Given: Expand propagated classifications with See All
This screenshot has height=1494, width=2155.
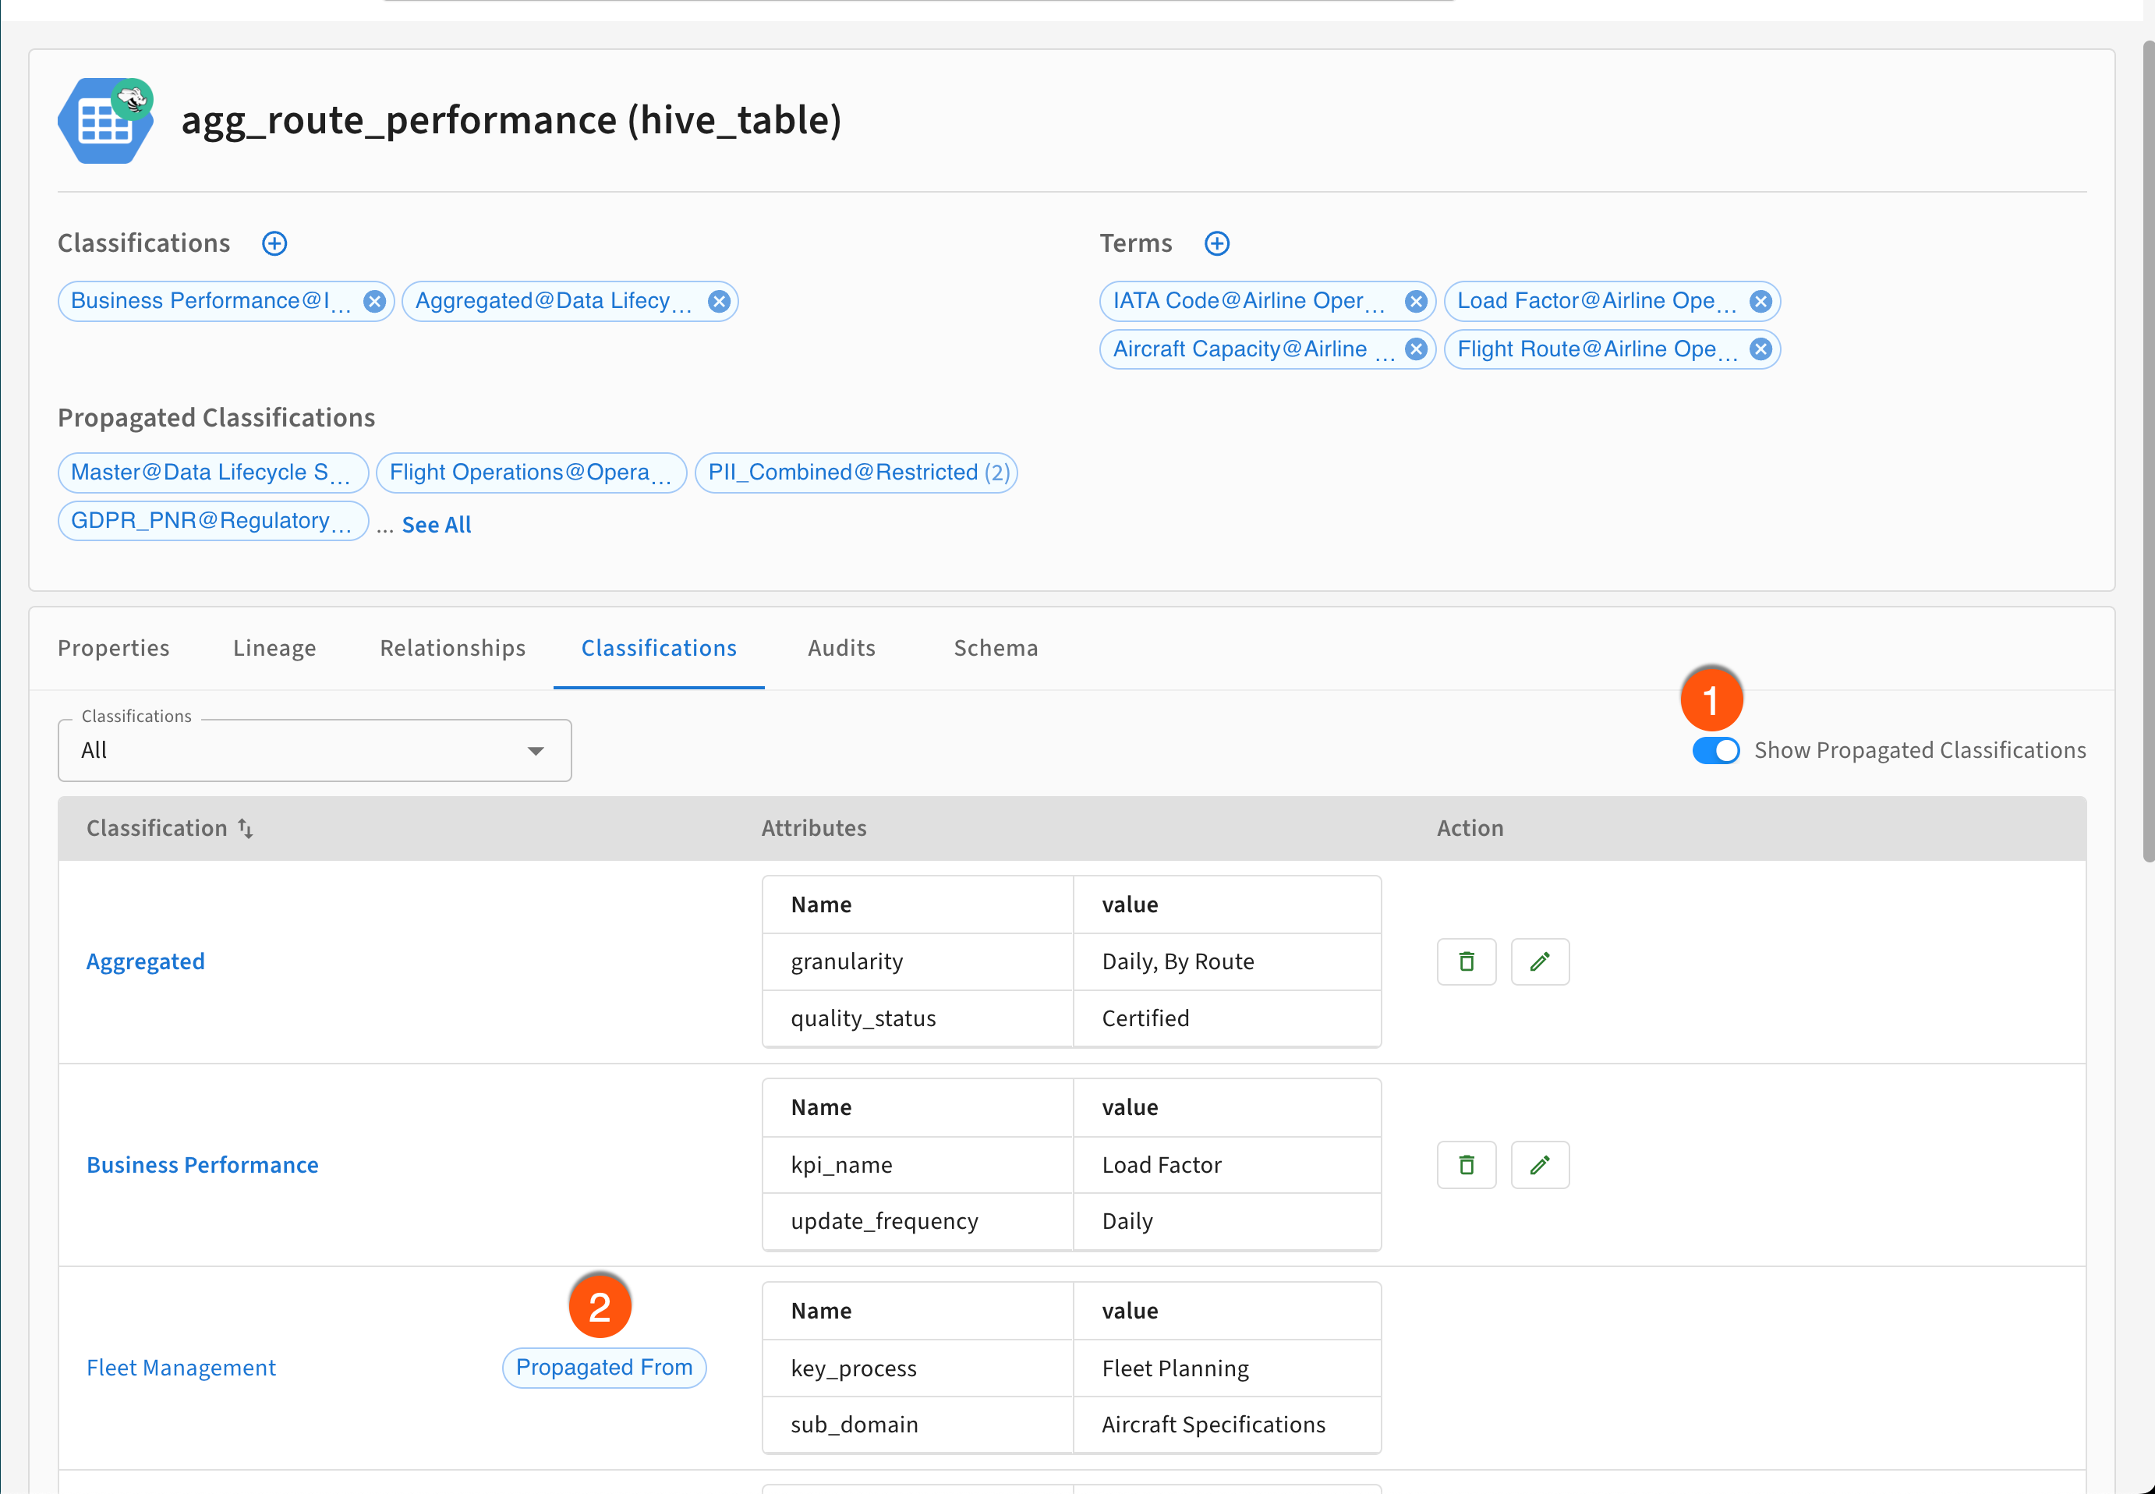Looking at the screenshot, I should pyautogui.click(x=436, y=525).
